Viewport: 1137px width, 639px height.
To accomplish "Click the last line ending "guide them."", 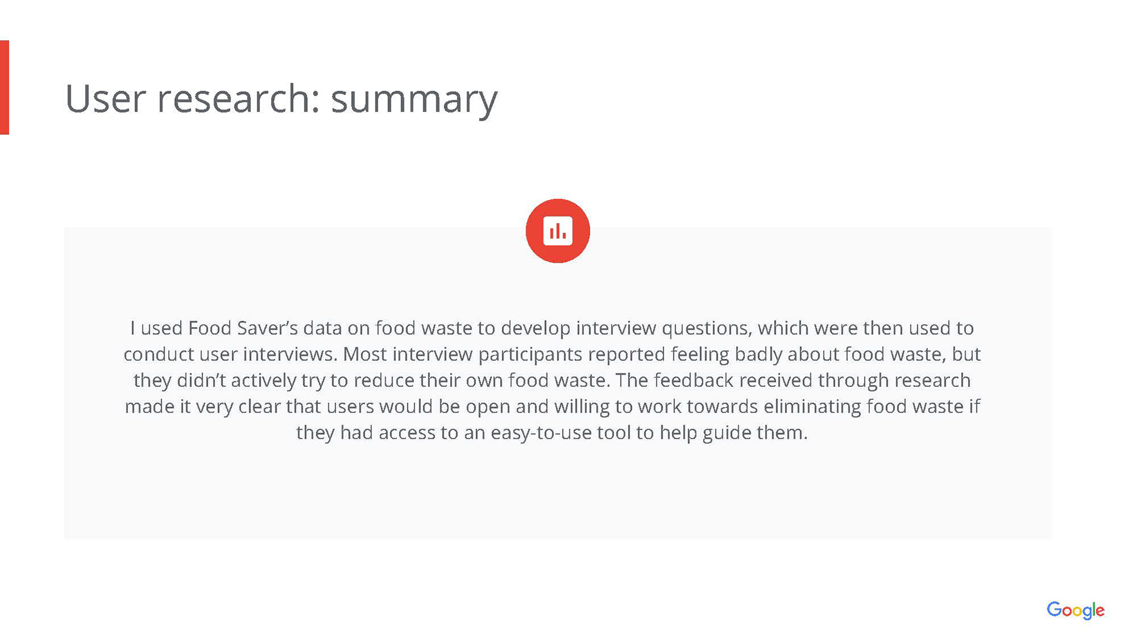I will (x=552, y=433).
